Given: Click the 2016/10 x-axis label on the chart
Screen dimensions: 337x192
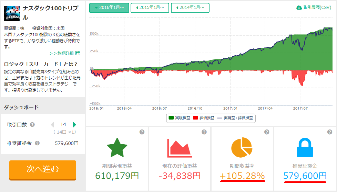Looking at the screenshot, I should tap(195, 109).
